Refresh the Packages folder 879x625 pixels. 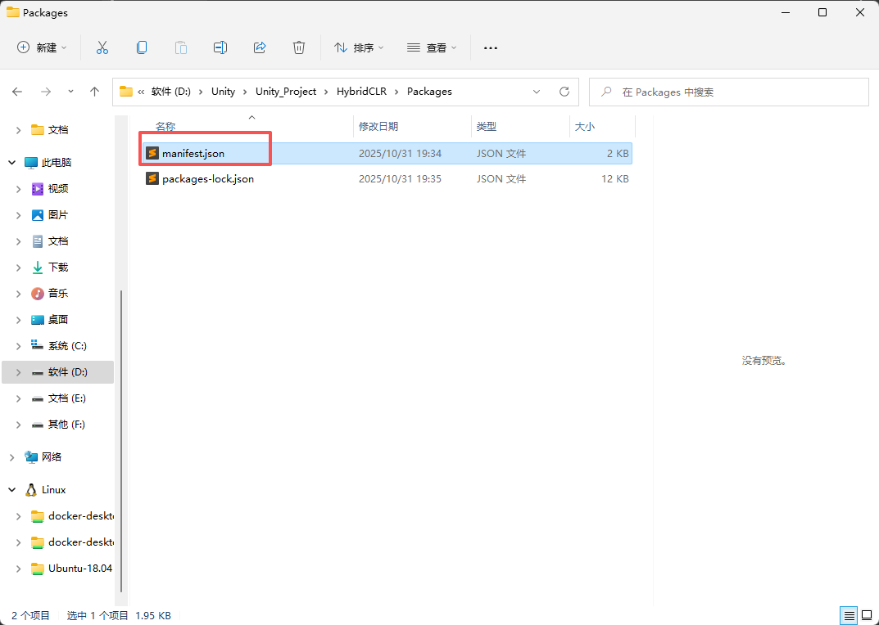click(564, 92)
